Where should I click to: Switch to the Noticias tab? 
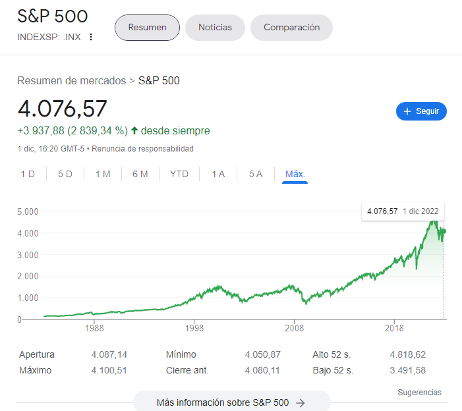tap(215, 28)
